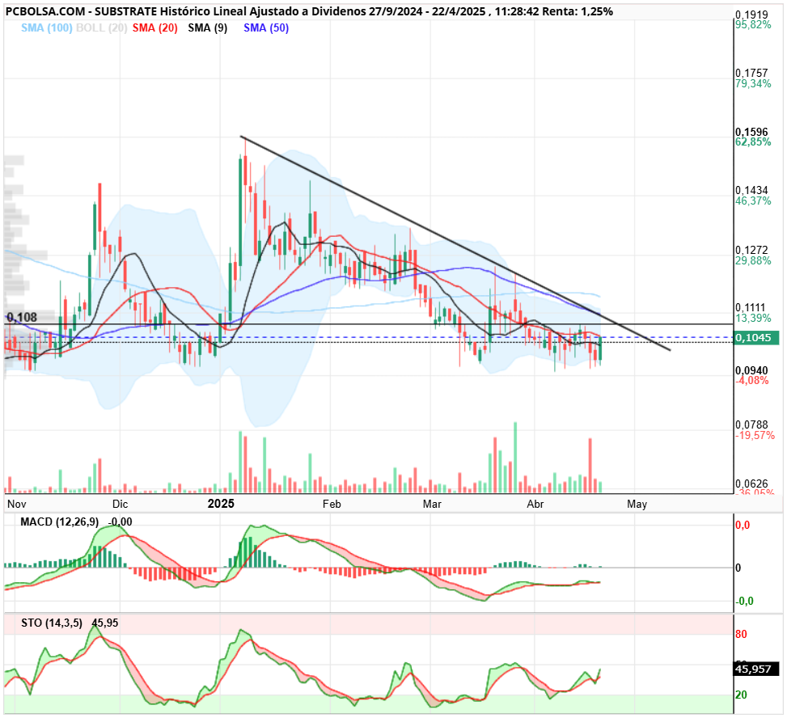The height and width of the screenshot is (718, 787).
Task: Click the 80 overbought level label
Action: pyautogui.click(x=742, y=635)
